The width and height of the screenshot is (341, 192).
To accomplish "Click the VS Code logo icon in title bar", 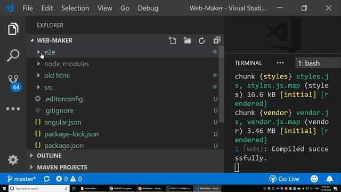I will (x=10, y=8).
